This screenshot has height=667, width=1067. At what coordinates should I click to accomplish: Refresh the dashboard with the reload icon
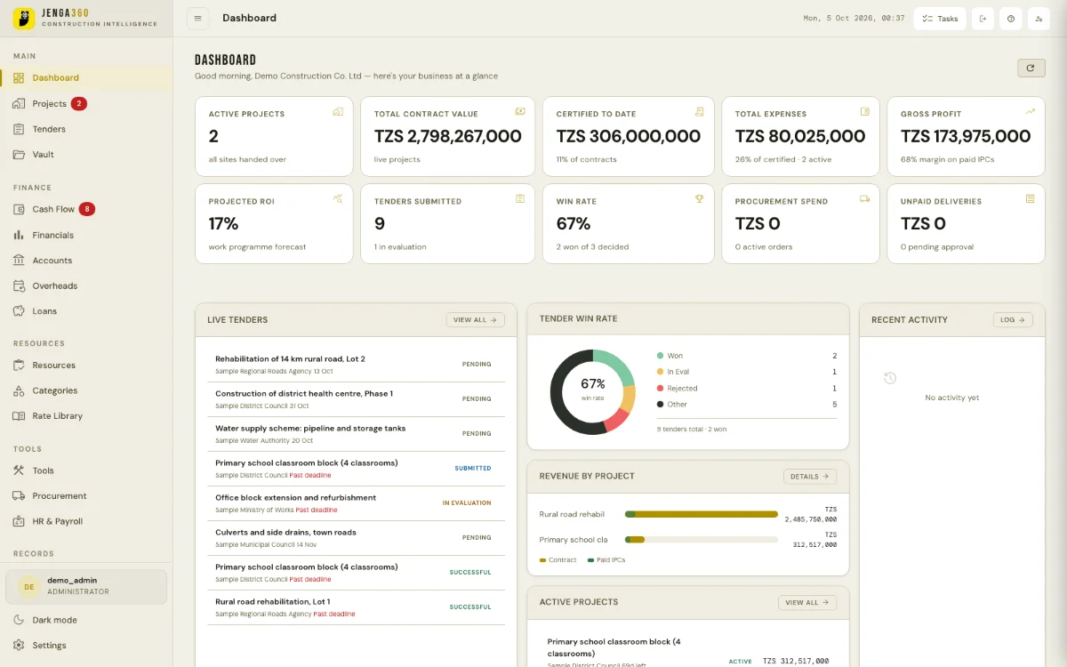[1031, 68]
